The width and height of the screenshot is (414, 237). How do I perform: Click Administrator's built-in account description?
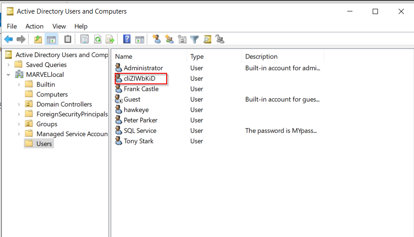[x=283, y=68]
